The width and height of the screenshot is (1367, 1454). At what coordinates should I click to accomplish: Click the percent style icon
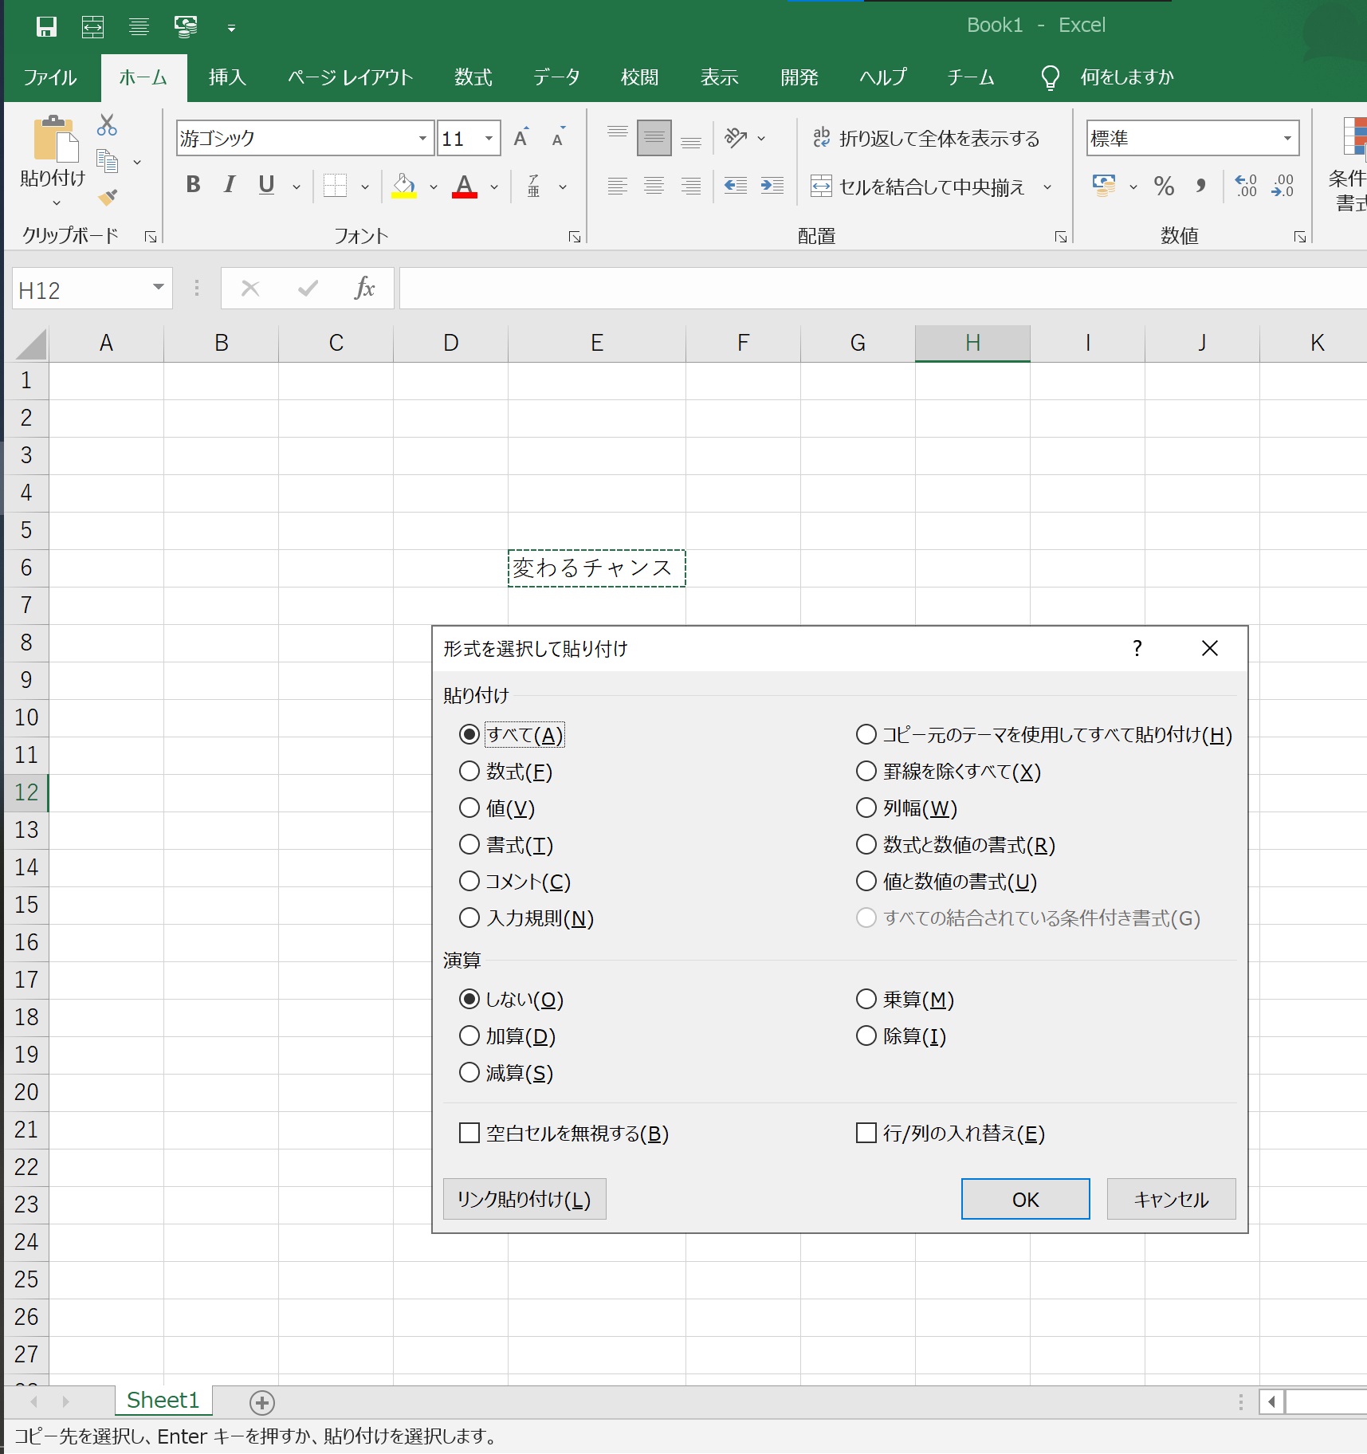tap(1164, 187)
